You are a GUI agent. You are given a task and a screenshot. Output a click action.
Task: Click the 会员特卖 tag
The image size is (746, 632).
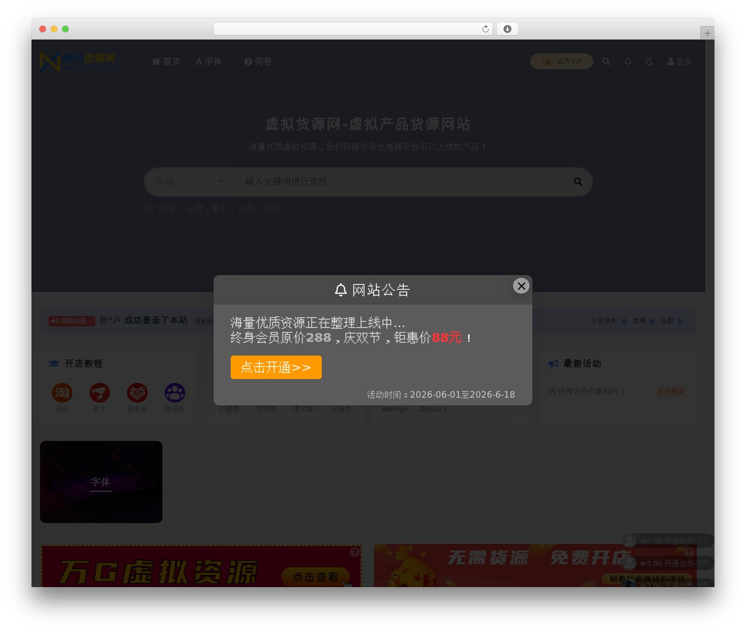pos(671,391)
